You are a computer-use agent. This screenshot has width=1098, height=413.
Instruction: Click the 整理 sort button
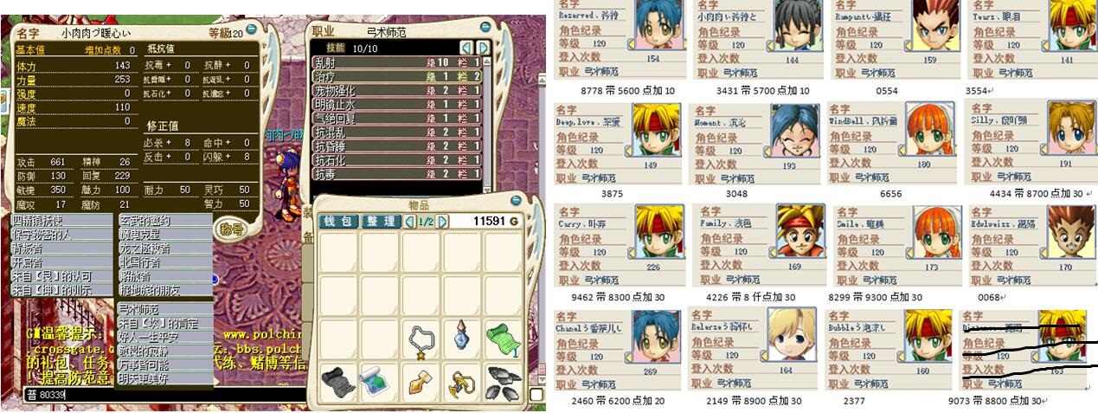[382, 222]
